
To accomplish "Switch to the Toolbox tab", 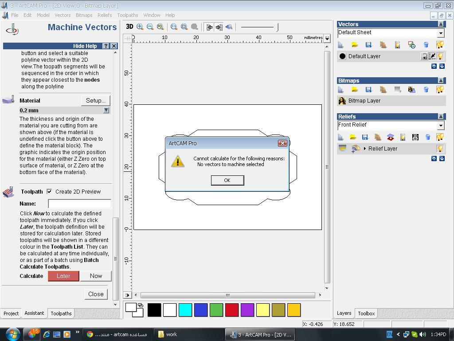I will click(x=366, y=313).
